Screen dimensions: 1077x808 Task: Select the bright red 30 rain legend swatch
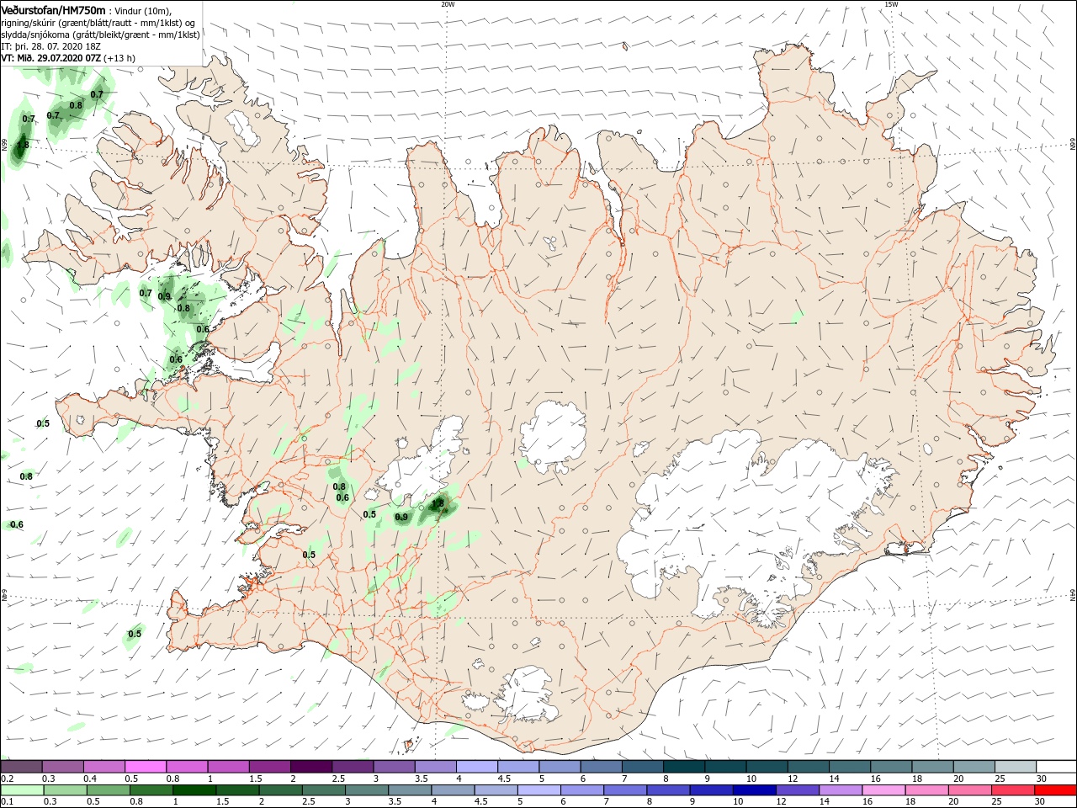tap(1055, 791)
